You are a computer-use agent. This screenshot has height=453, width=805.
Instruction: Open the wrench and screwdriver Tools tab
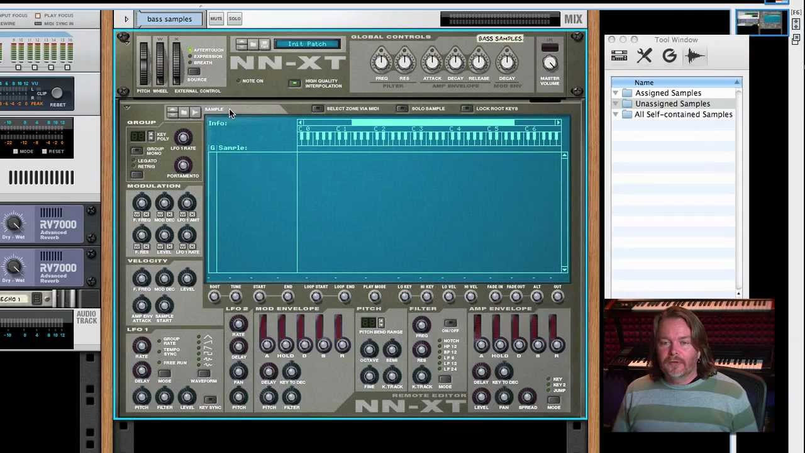click(x=644, y=56)
